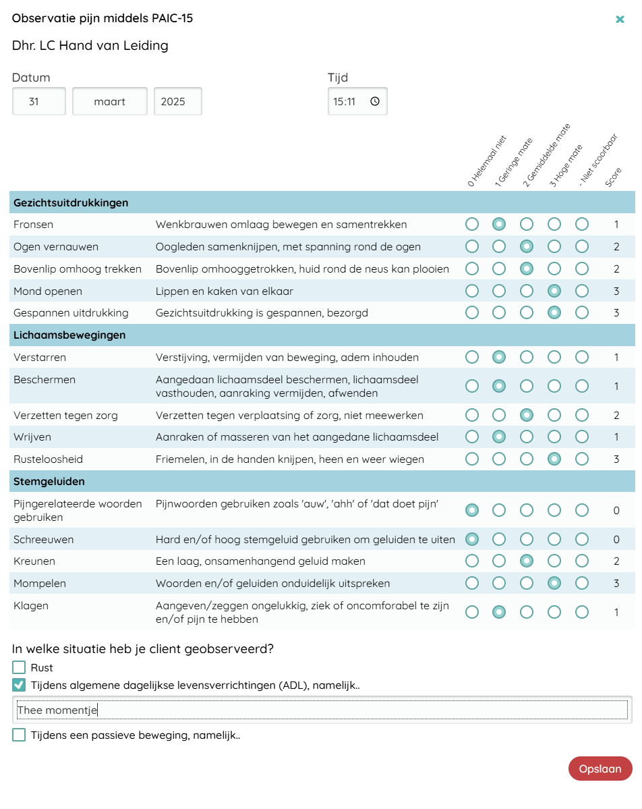Focus the Thee momentje text field
Screen dimensions: 642x809
[x=322, y=710]
